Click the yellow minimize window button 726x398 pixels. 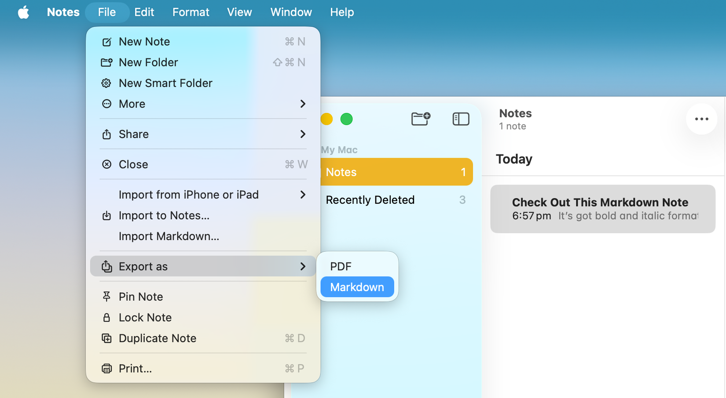(x=326, y=119)
